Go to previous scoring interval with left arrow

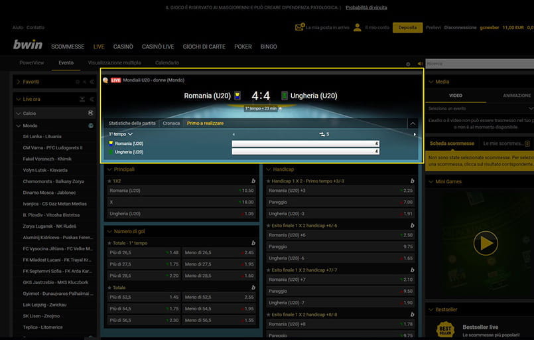234,134
